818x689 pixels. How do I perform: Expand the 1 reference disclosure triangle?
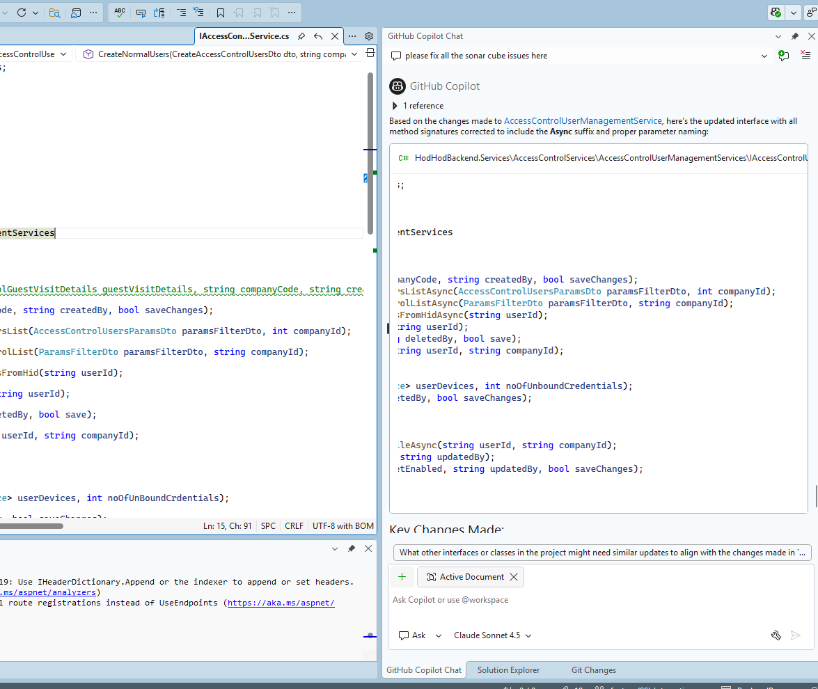395,106
